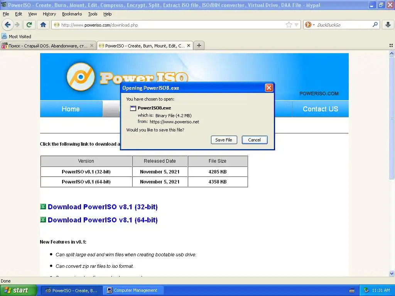
Task: Click the green icon beside 32-bit download
Action: pyautogui.click(x=43, y=207)
